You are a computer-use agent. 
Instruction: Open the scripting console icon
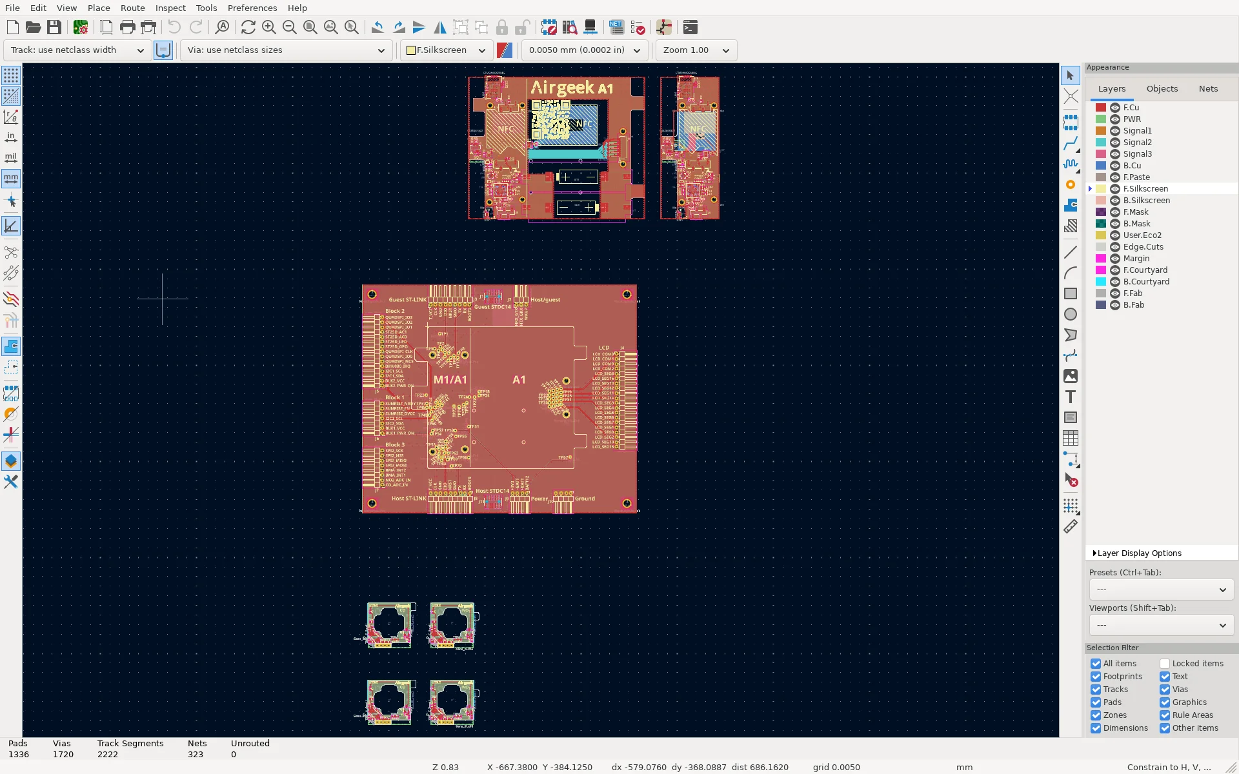point(690,27)
